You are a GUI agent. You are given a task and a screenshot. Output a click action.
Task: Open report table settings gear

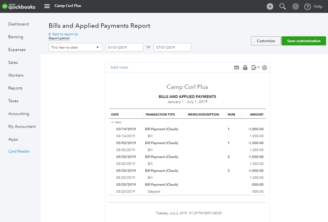265,68
